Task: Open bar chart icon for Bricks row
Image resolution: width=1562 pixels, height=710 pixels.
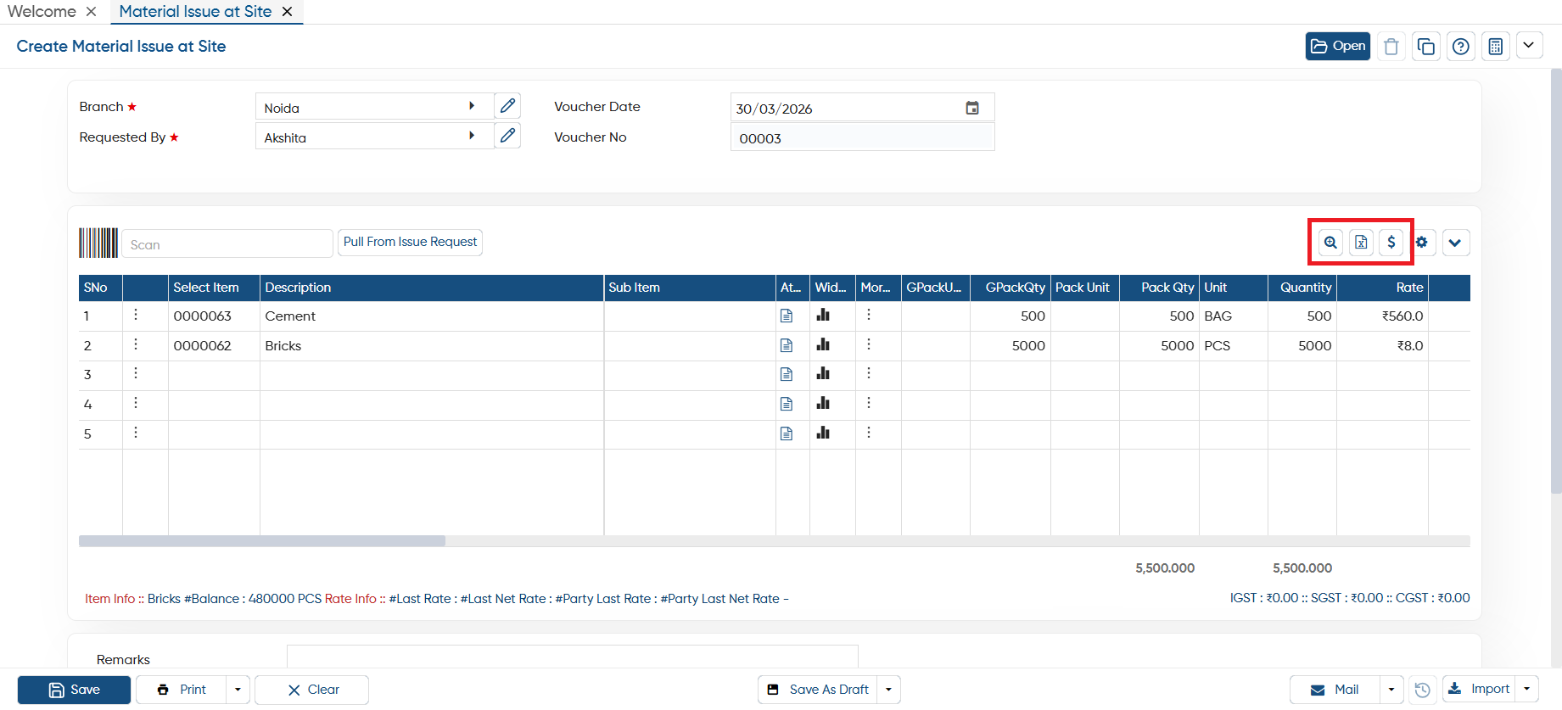Action: (823, 344)
